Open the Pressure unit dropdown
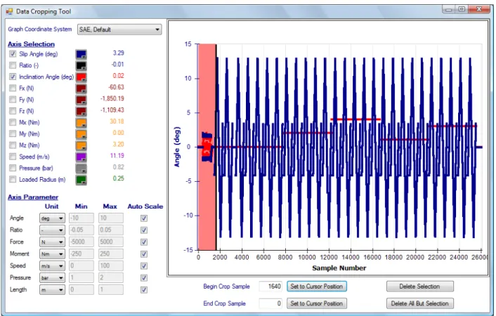The height and width of the screenshot is (316, 496). (52, 277)
